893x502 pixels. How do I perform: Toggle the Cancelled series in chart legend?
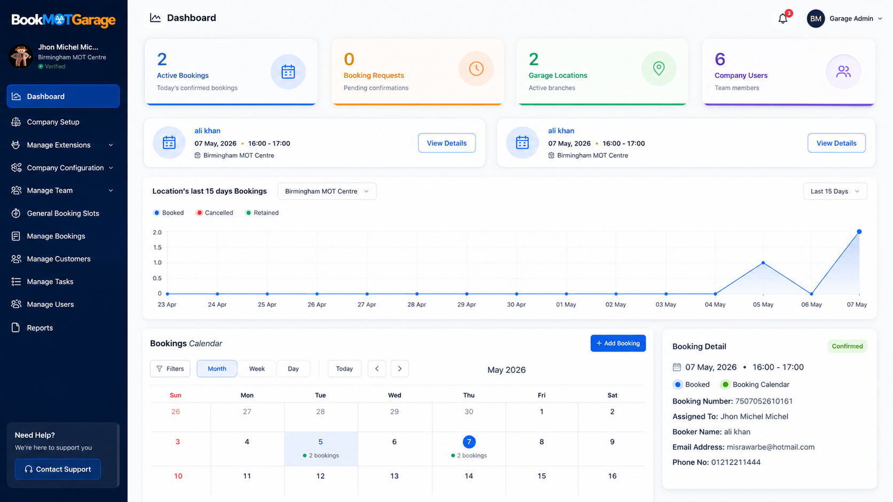(215, 213)
